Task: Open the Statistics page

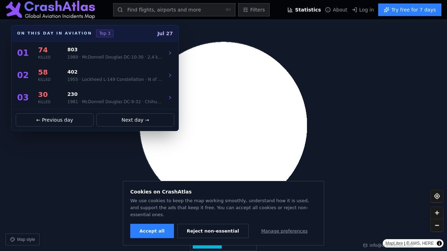Action: [304, 10]
